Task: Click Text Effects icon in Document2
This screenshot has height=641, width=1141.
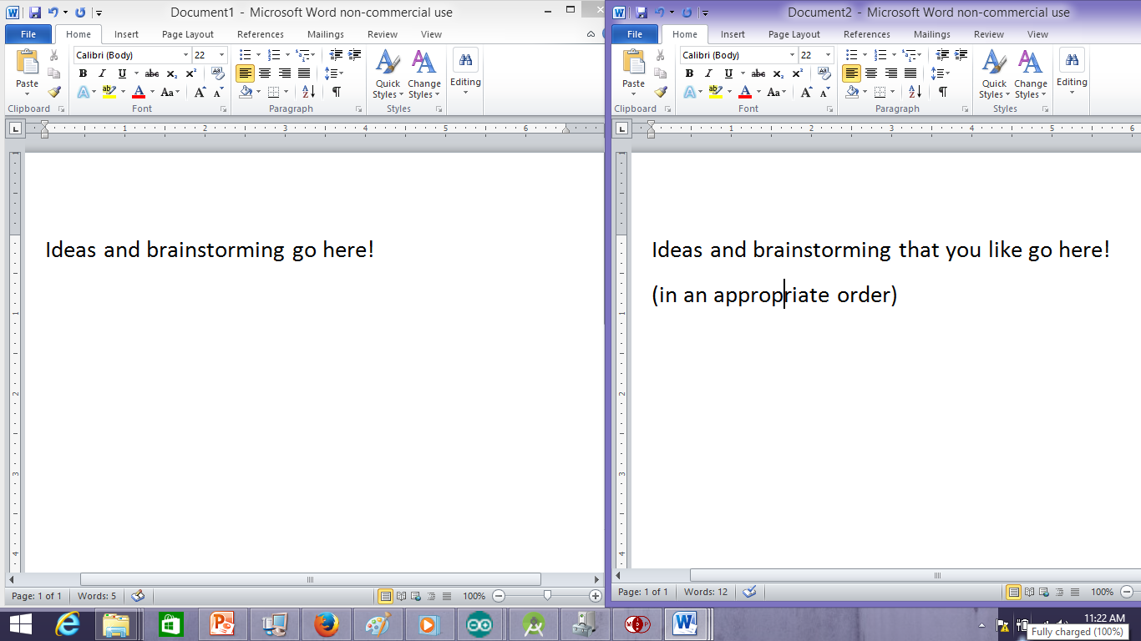Action: click(x=689, y=92)
